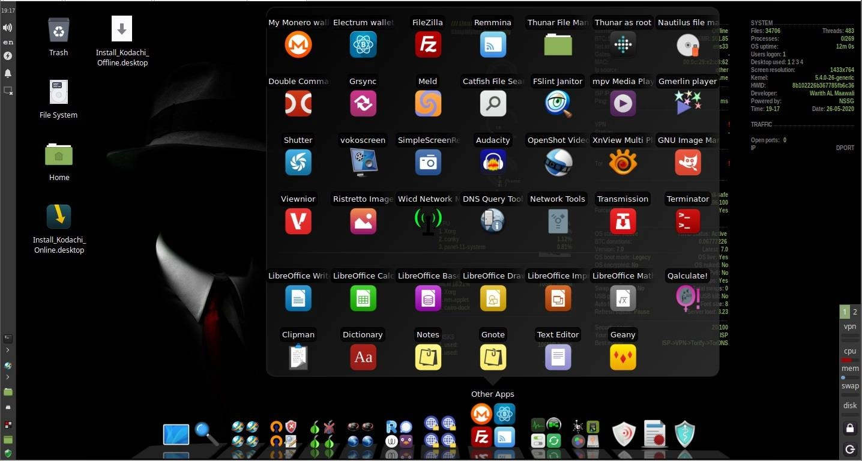Select Install_Kodachi_Online.desktop file
The image size is (862, 461).
pos(59,217)
